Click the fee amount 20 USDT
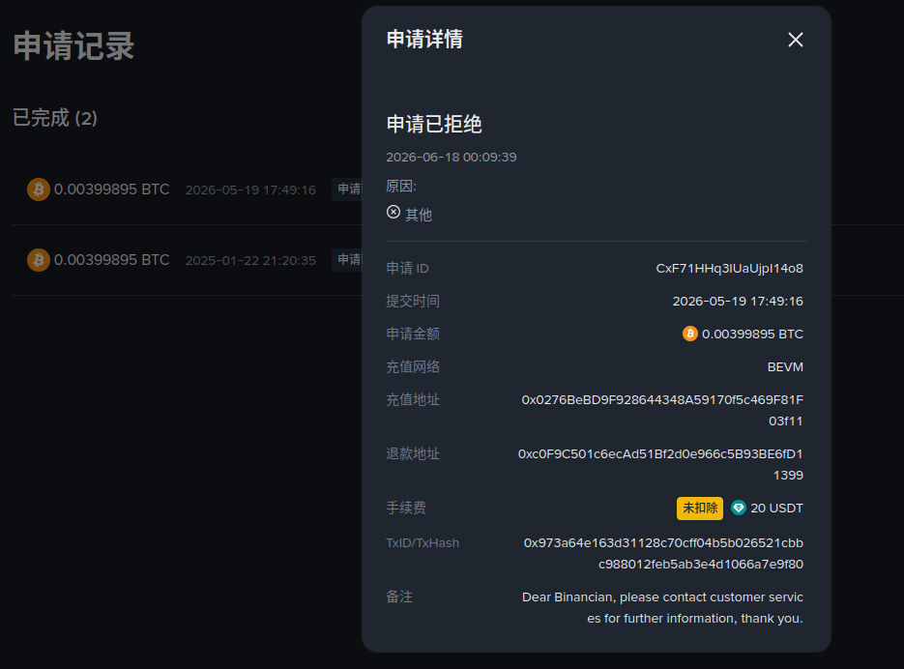Viewport: 904px width, 669px height. tap(776, 509)
